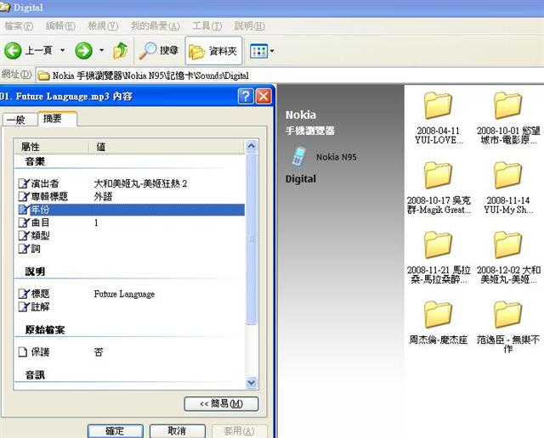Select the 類型 property row

[x=130, y=236]
